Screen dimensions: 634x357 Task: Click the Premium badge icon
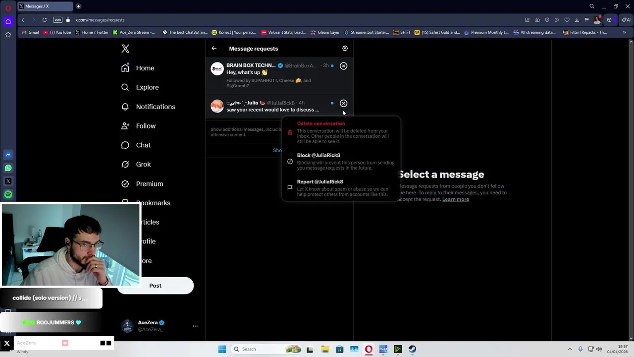tap(125, 183)
